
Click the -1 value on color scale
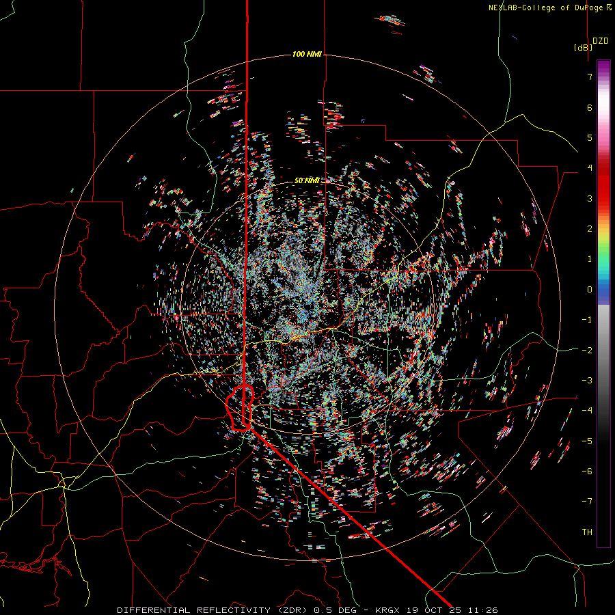(587, 320)
